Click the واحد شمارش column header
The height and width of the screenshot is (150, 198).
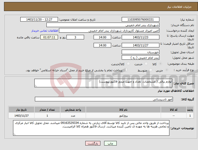click(73, 110)
